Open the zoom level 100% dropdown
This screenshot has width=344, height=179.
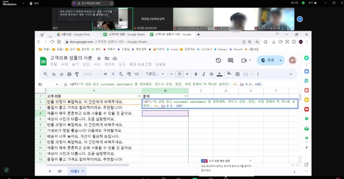point(90,74)
